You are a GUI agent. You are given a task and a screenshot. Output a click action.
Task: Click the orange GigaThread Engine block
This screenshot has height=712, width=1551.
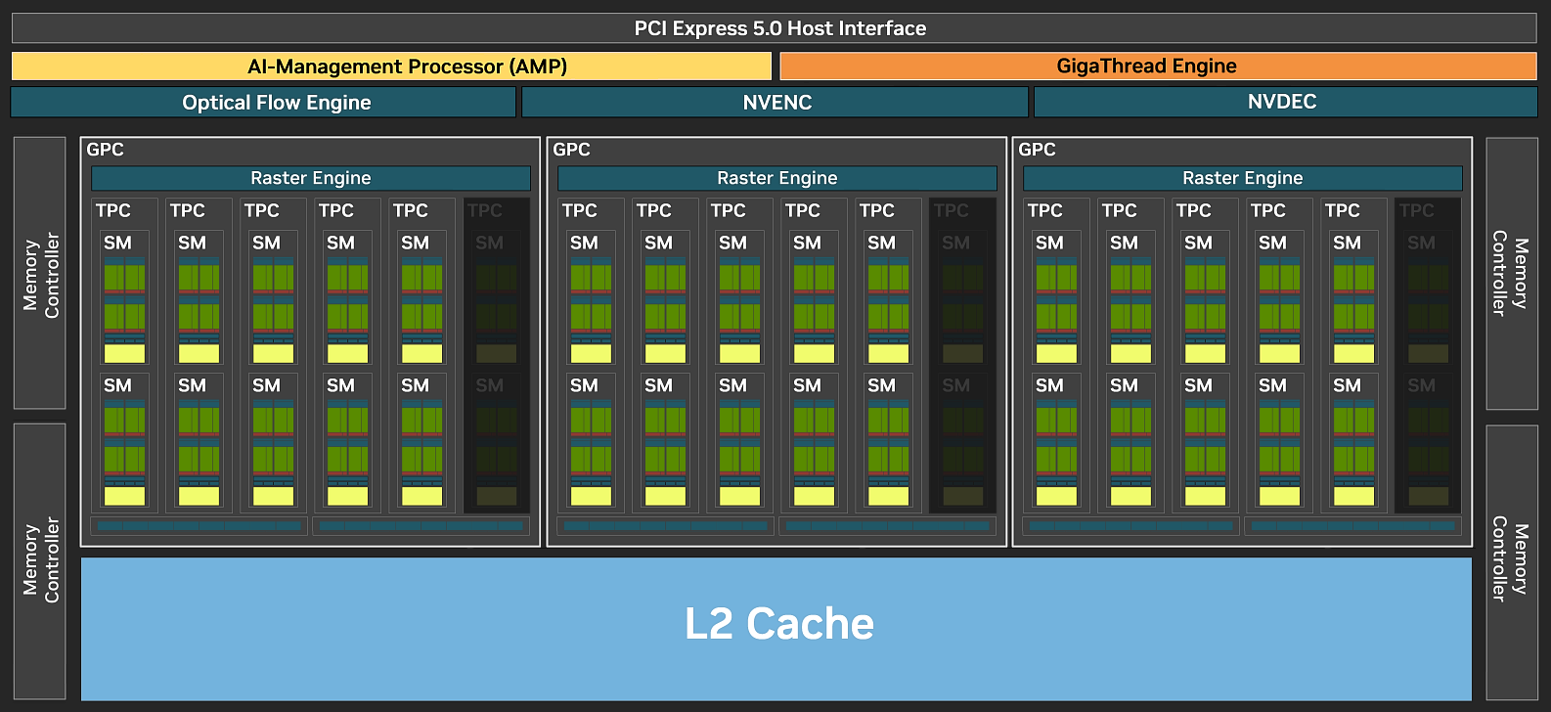coord(1158,67)
